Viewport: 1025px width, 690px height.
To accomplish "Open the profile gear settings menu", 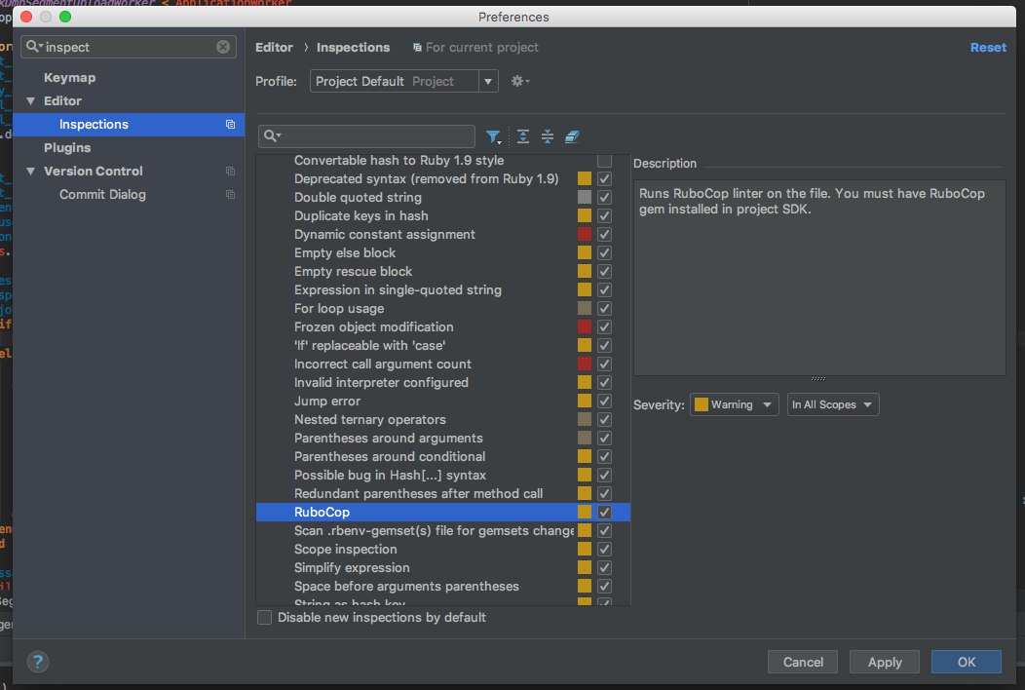I will click(520, 81).
